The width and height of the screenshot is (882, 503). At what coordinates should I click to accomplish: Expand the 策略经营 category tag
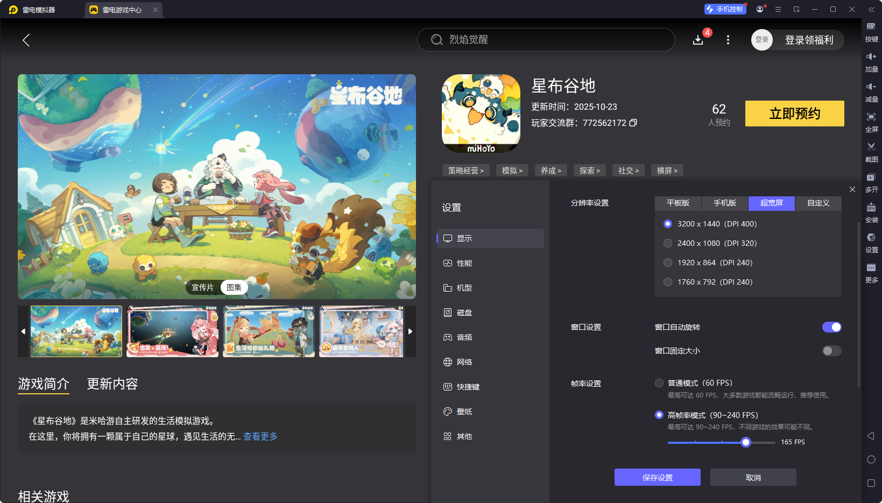pyautogui.click(x=465, y=170)
